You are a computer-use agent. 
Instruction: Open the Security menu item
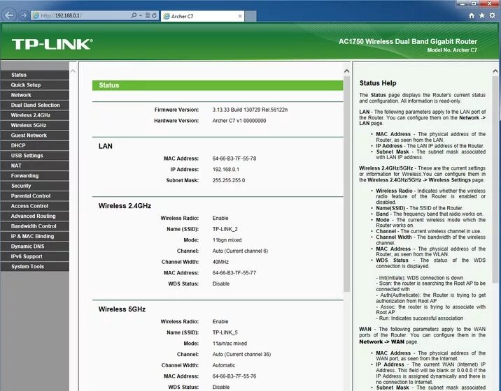click(34, 186)
